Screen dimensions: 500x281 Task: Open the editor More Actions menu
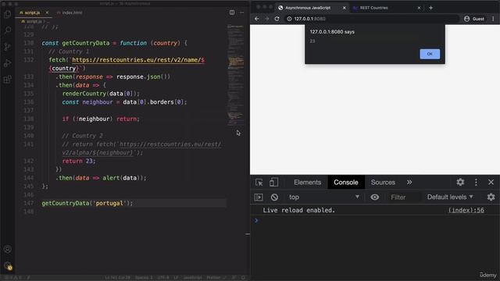241,12
